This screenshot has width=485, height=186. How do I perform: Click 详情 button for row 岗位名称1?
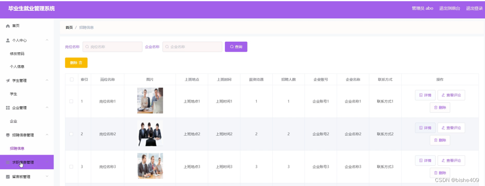[425, 95]
